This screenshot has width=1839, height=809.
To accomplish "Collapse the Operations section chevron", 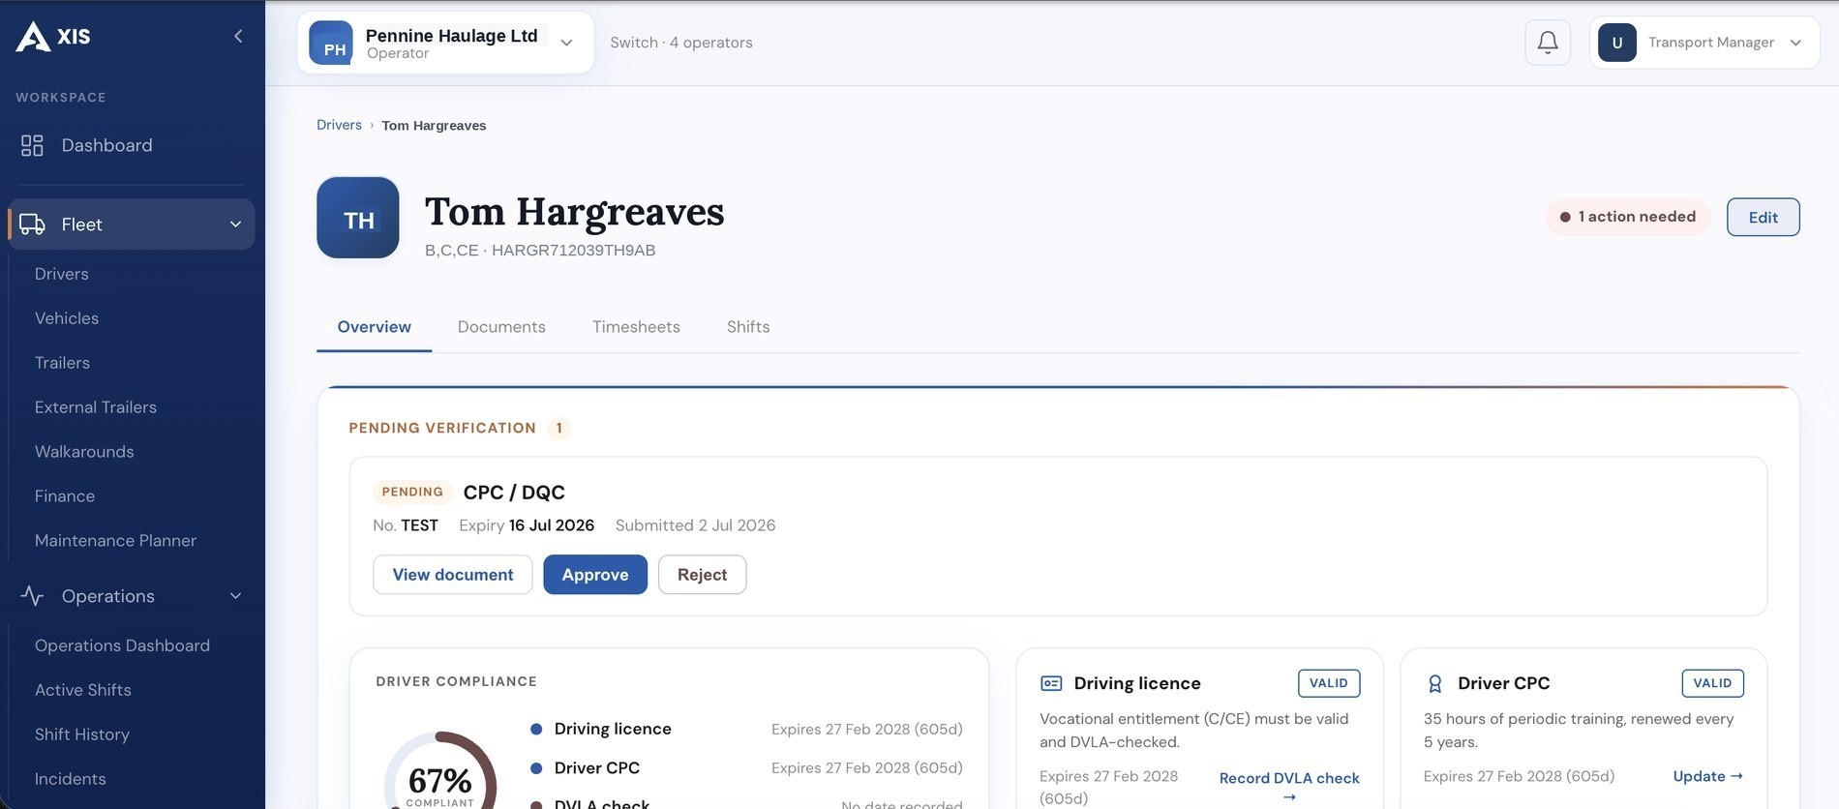I will coord(235,596).
